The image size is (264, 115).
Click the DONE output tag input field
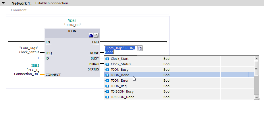click(x=120, y=50)
